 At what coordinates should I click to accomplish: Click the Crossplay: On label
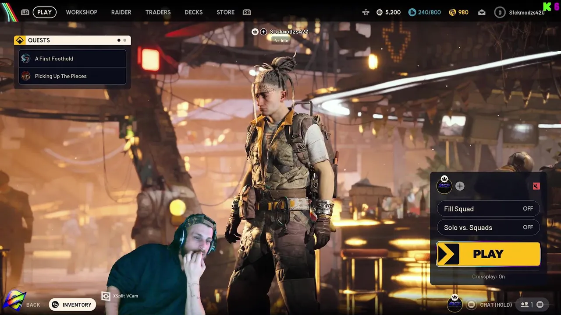pos(488,276)
